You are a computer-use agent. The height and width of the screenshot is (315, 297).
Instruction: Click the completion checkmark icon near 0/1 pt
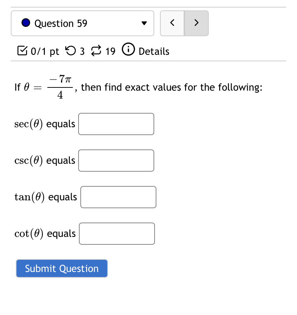[23, 51]
